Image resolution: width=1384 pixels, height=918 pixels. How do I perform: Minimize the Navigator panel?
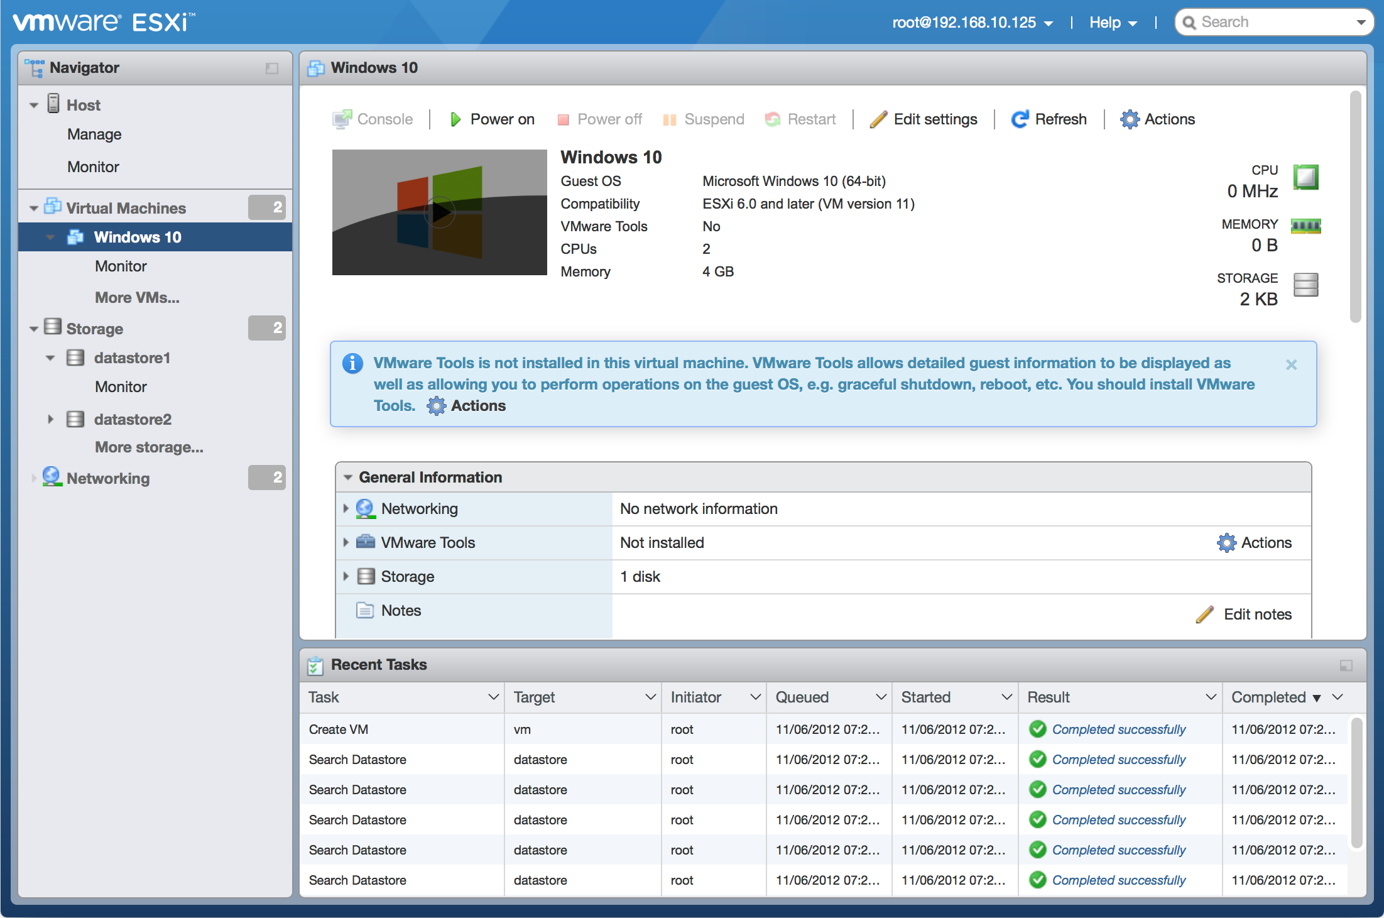tap(272, 68)
